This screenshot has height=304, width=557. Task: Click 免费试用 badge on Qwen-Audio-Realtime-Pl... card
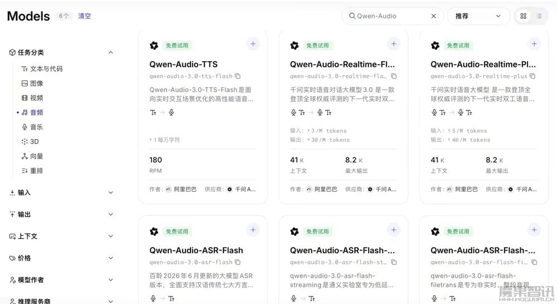pos(458,46)
